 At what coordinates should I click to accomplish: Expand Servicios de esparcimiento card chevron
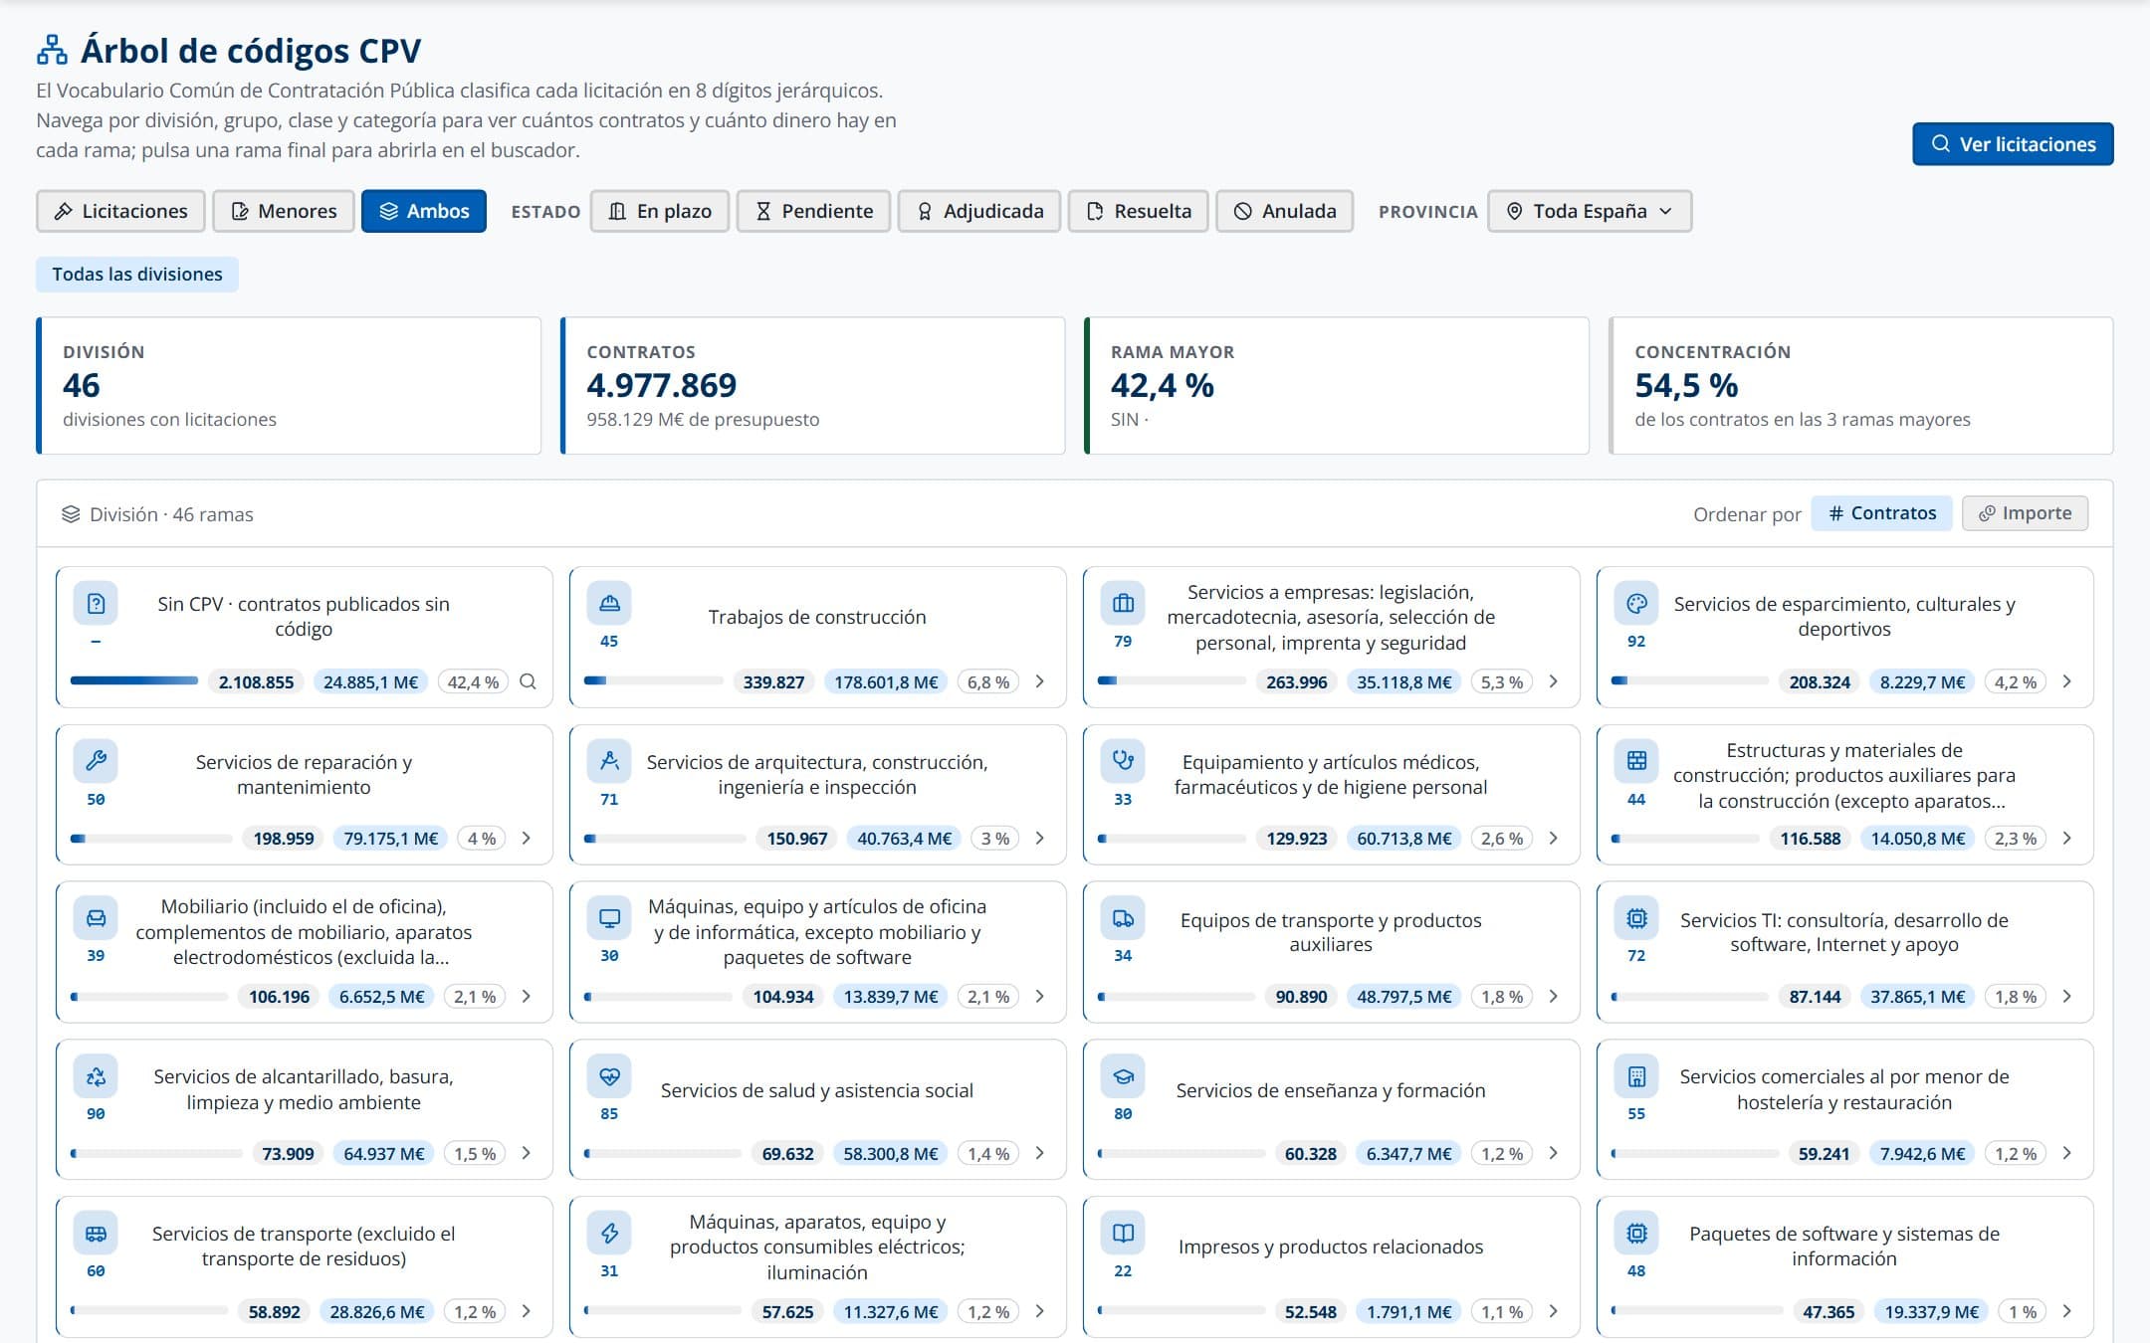[2067, 681]
